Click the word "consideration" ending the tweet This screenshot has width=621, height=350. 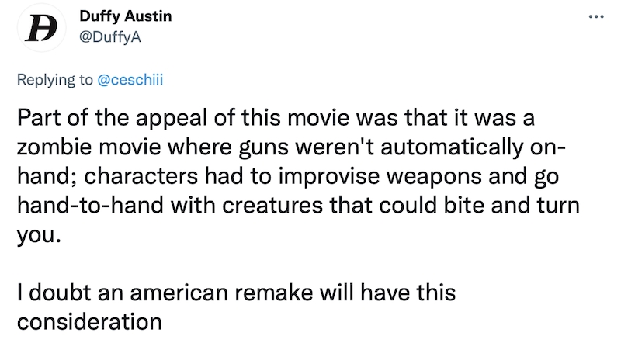(x=89, y=322)
